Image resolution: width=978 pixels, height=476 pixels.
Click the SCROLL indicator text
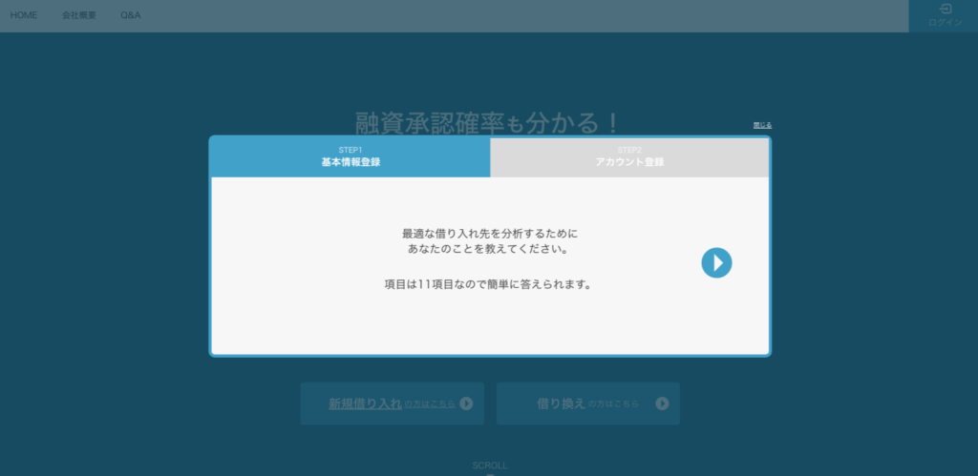click(490, 466)
